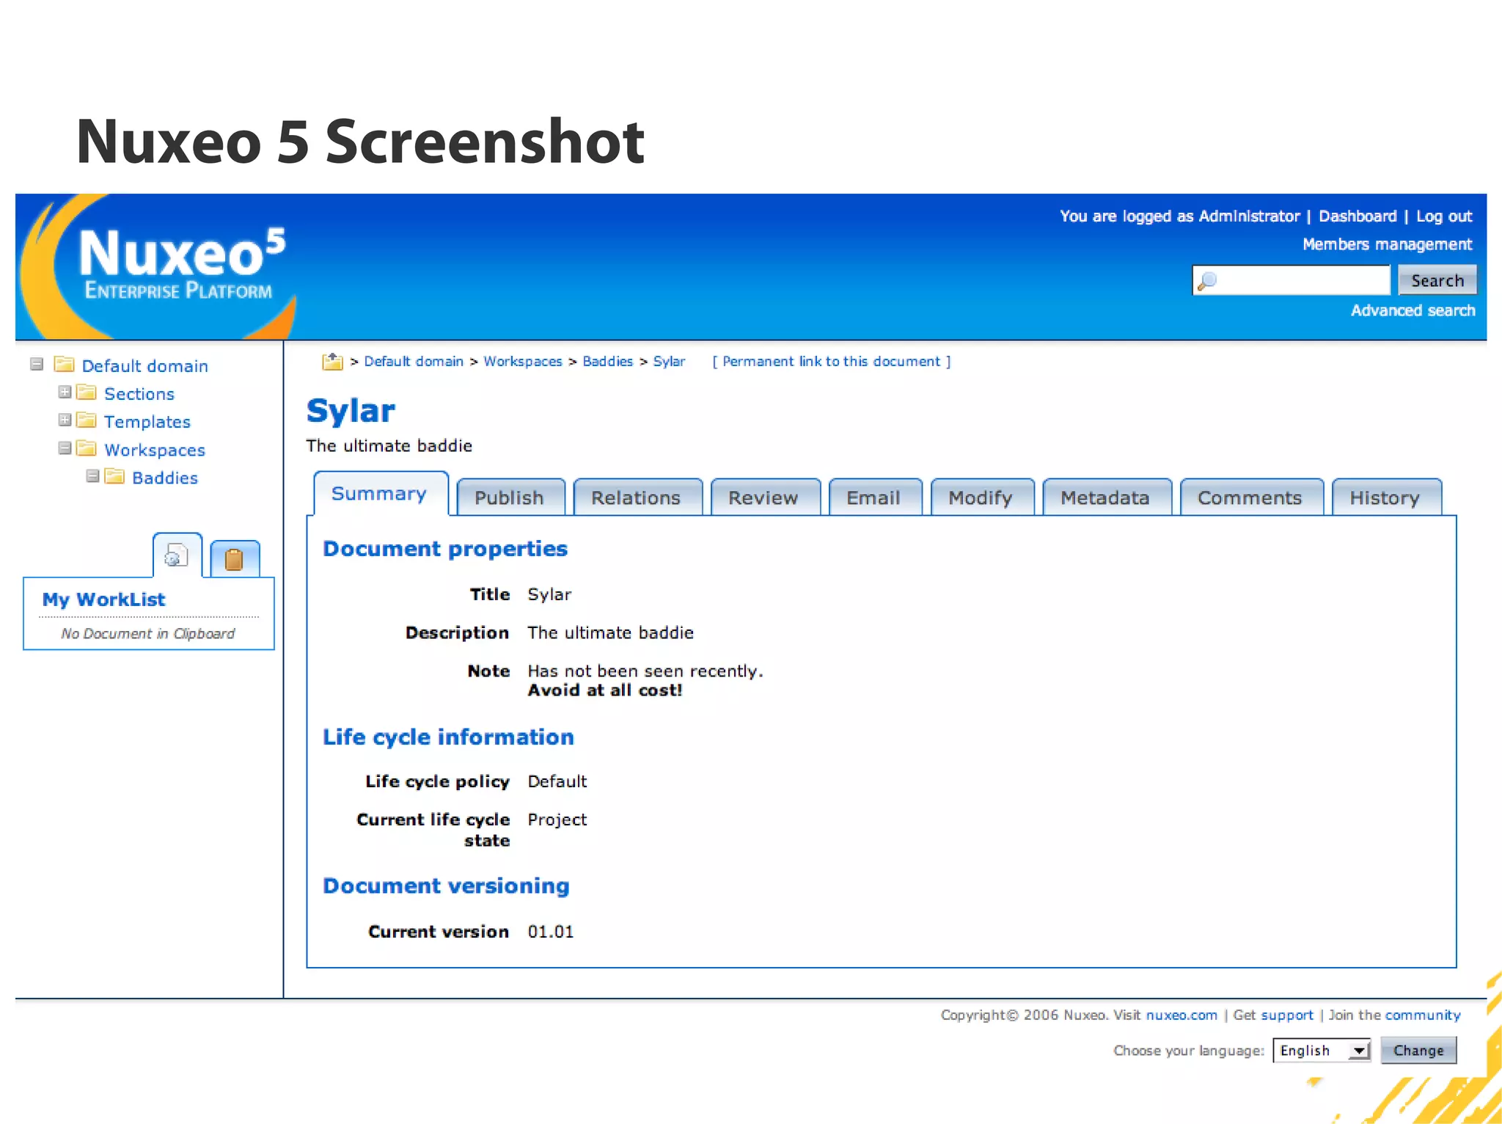Expand the Templates tree node
1502x1124 pixels.
point(65,420)
